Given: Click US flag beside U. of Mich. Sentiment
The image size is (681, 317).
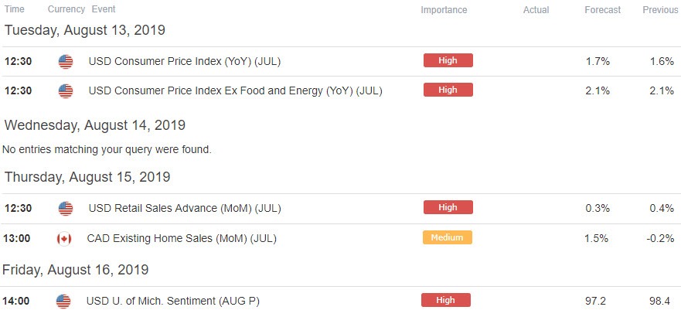Looking at the screenshot, I should point(63,300).
